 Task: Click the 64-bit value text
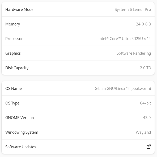(146, 103)
